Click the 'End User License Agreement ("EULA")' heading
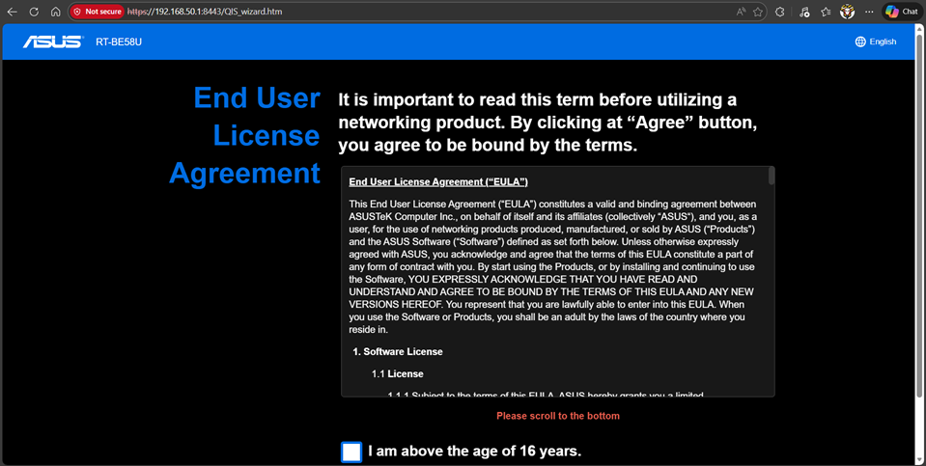The image size is (926, 466). 437,181
